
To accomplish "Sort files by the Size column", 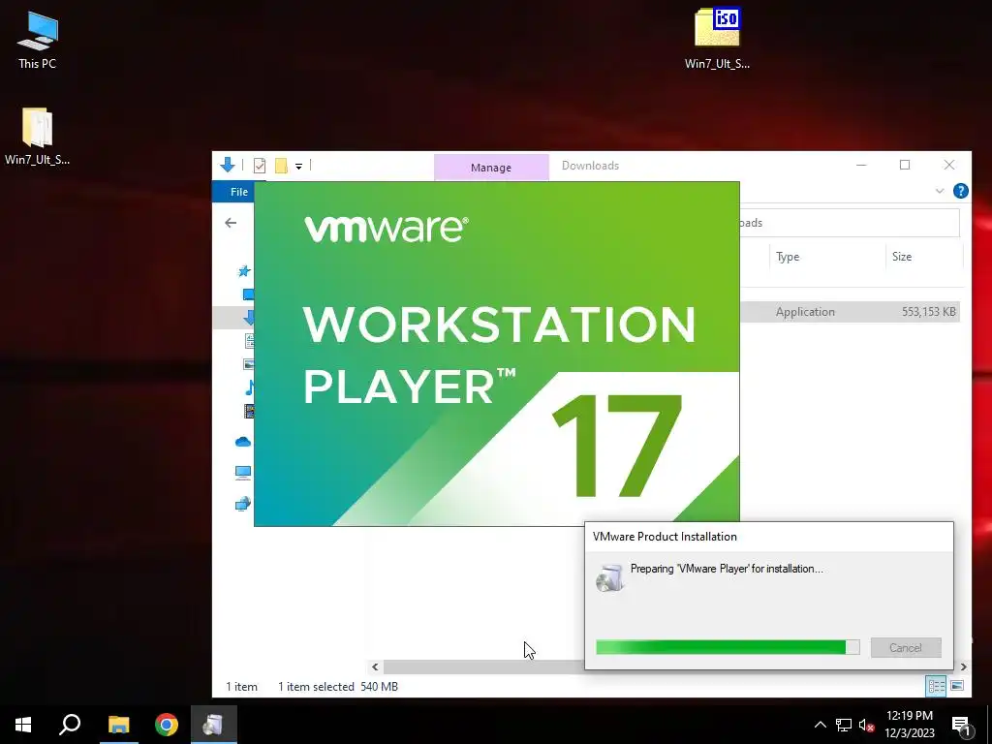I will pyautogui.click(x=902, y=256).
